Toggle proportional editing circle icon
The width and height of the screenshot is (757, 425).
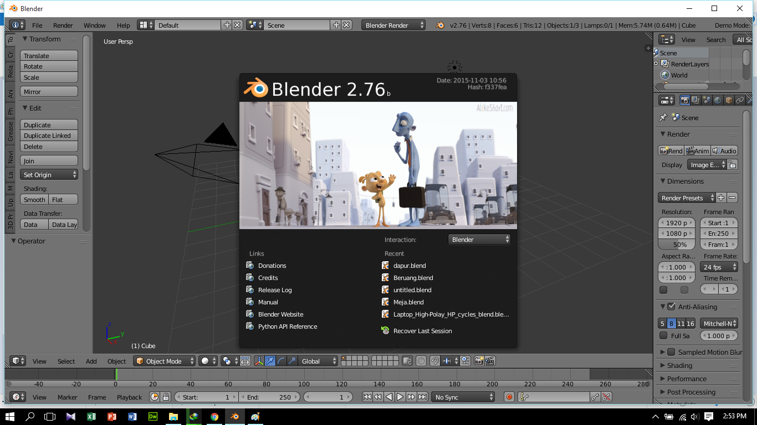tap(421, 361)
